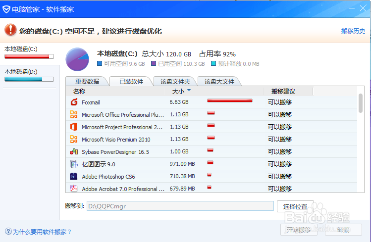Click the Sybase PowerDesigner 16.5 icon
Viewport: 371px width, 242px height.
(74, 151)
